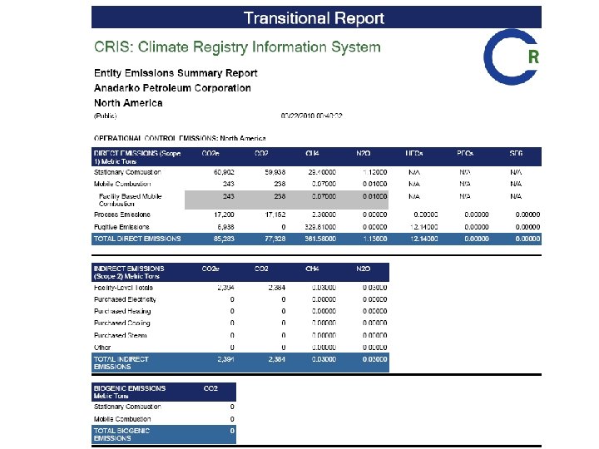Click "Fugitive Emissions" row label
Viewport: 599px width, 449px height.
[121, 227]
